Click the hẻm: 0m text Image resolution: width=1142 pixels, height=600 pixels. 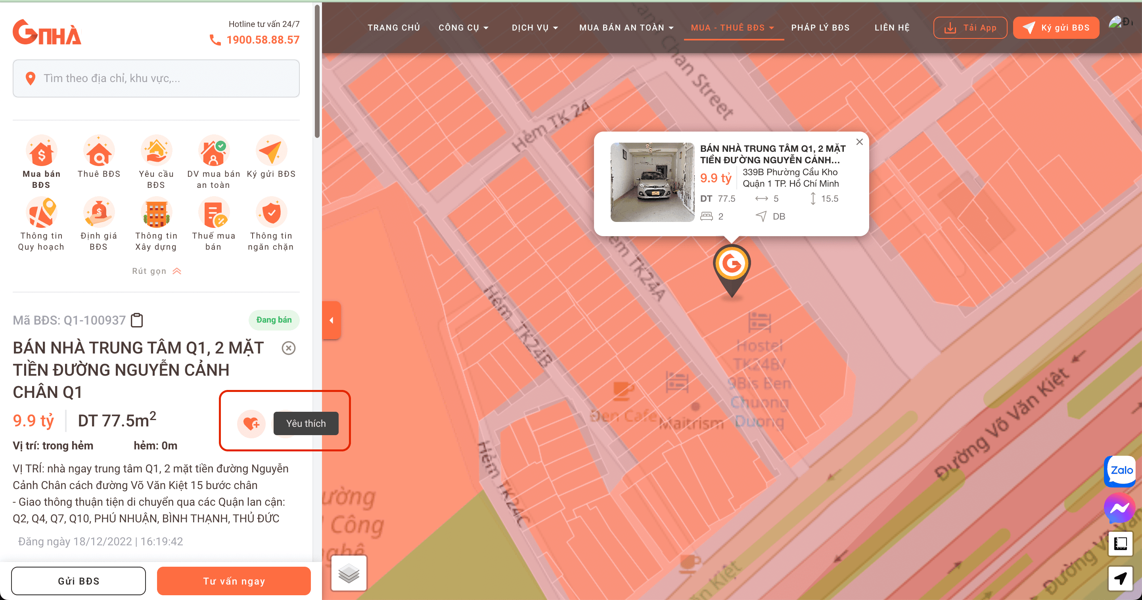(x=155, y=446)
